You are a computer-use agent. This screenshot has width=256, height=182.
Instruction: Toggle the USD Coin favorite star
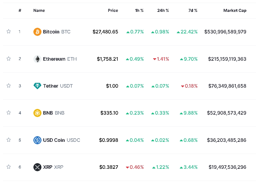(9, 140)
